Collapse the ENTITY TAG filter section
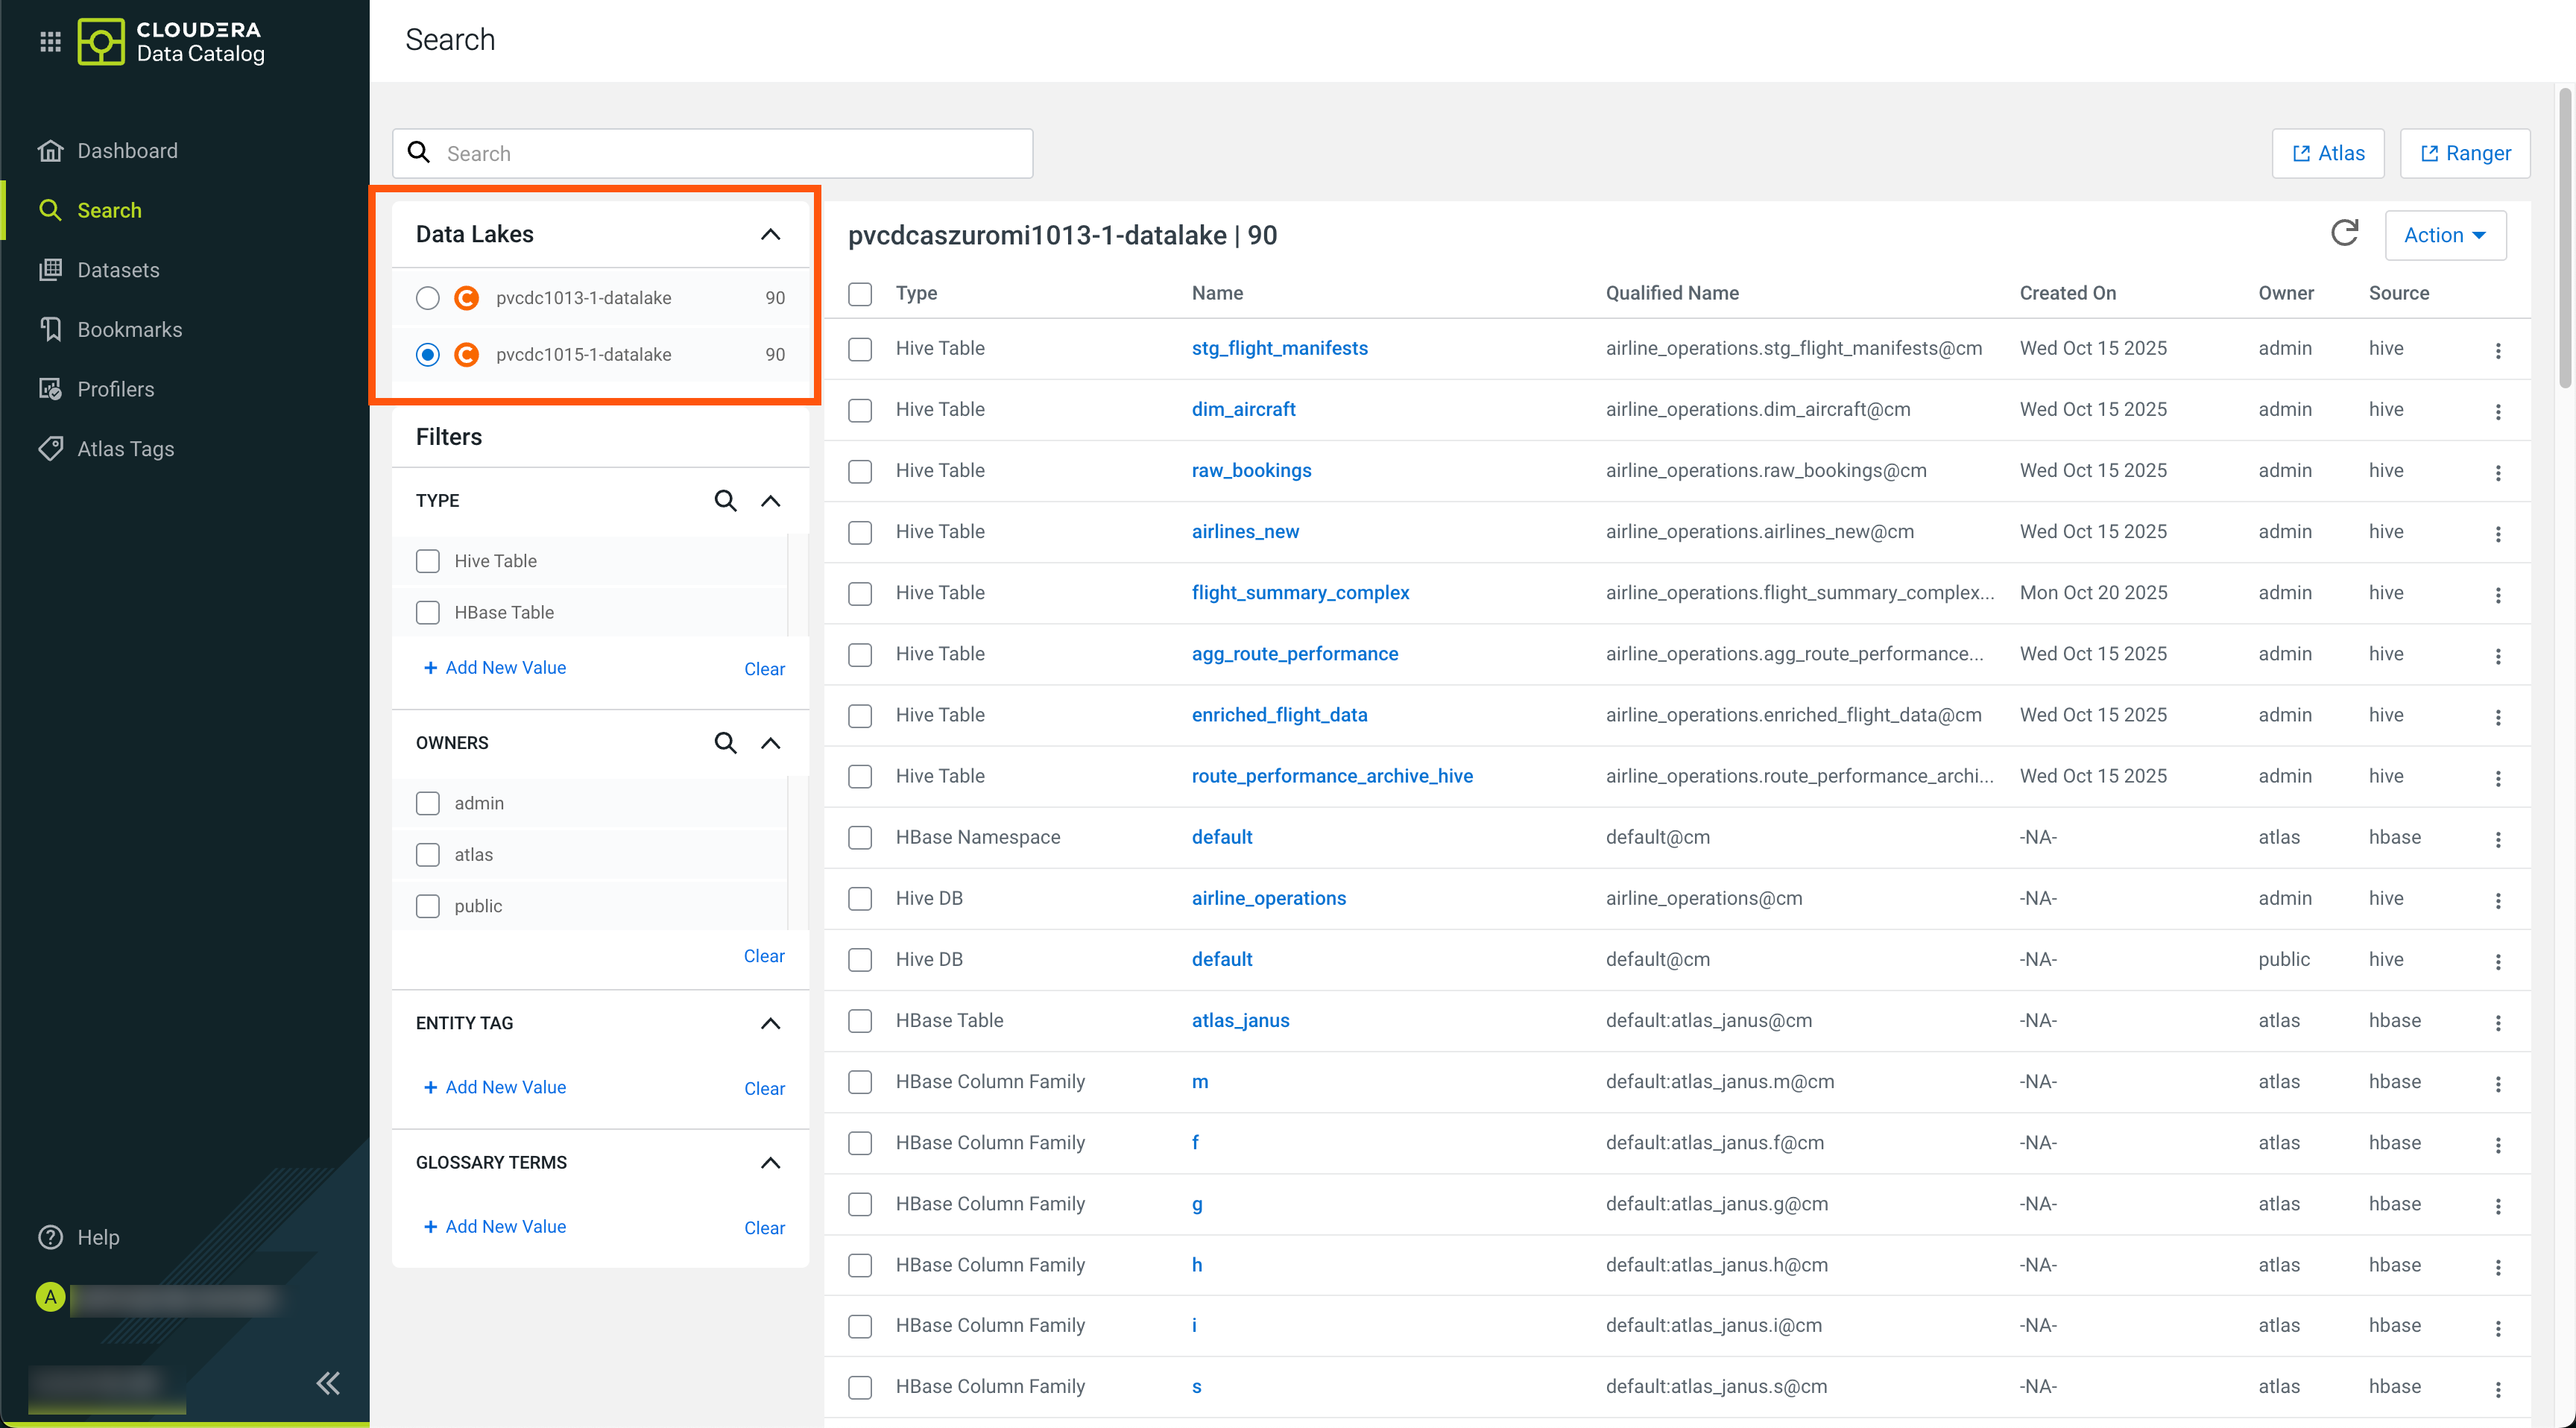Screen dimensions: 2576x1428 770,1023
